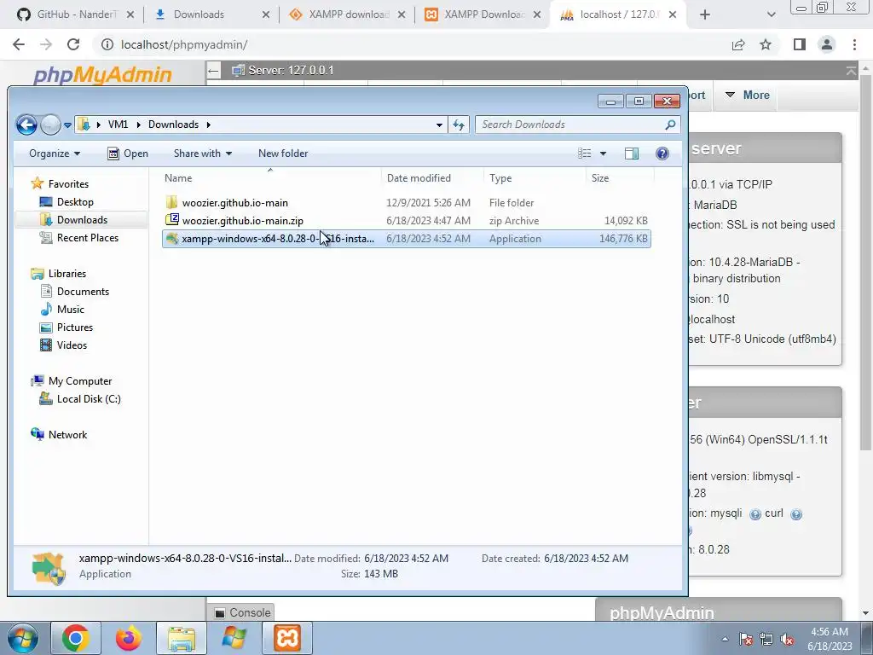Sort by Date modified column header

click(432, 178)
